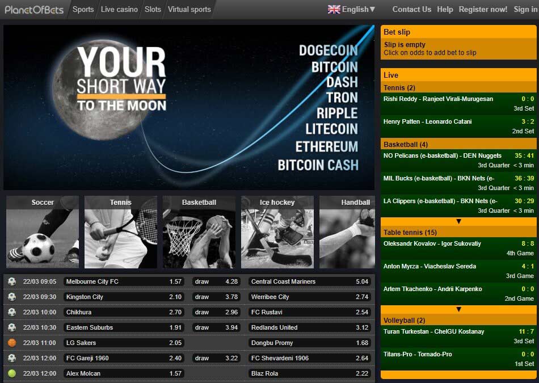
Task: Select the Tennis category thumbnail
Action: point(121,232)
